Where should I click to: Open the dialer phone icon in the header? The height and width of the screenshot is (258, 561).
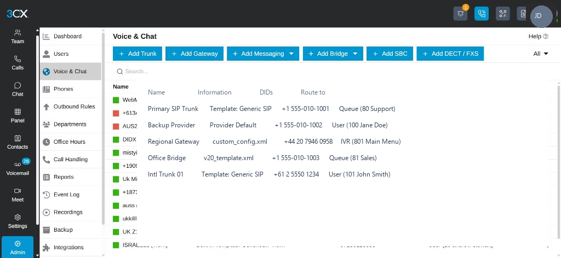point(482,14)
